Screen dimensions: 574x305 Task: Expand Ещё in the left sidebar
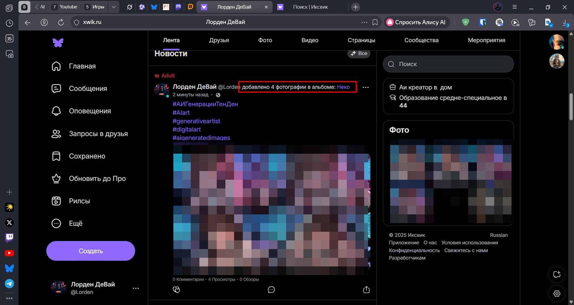click(x=76, y=223)
